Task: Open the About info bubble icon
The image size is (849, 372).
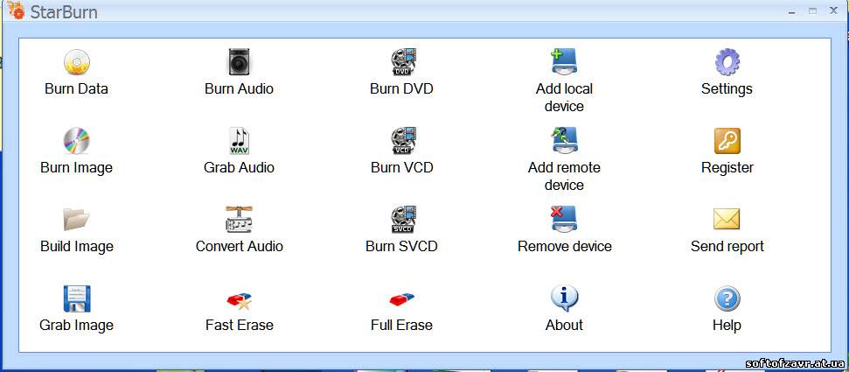Action: [564, 298]
